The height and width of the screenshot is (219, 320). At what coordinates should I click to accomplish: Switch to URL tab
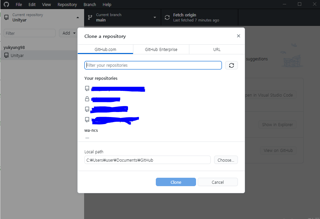point(217,49)
